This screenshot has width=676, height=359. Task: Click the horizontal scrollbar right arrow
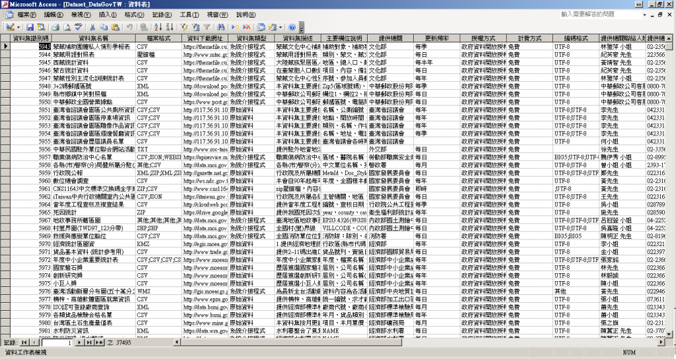click(661, 343)
